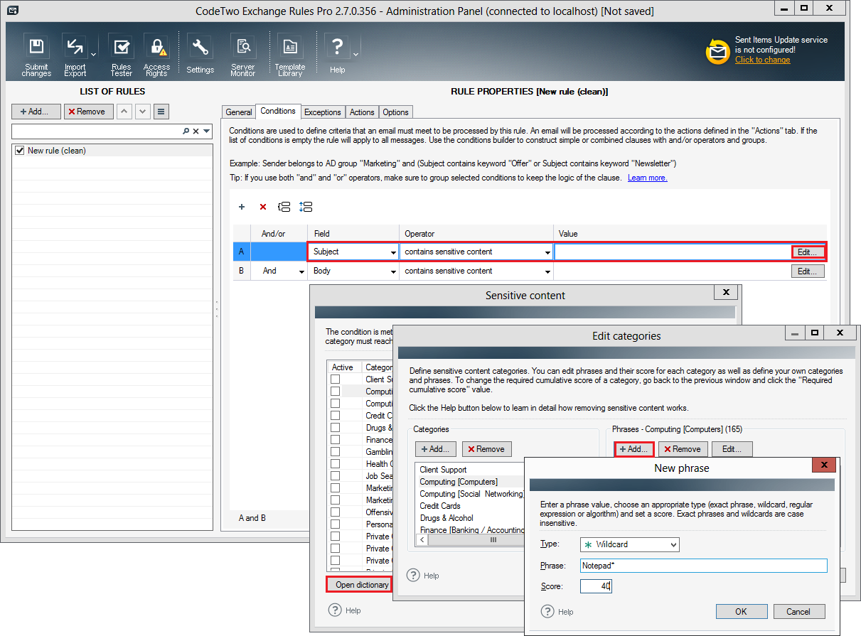Click the Sent Items Update mail icon
Screen dimensions: 861x636
(x=717, y=51)
